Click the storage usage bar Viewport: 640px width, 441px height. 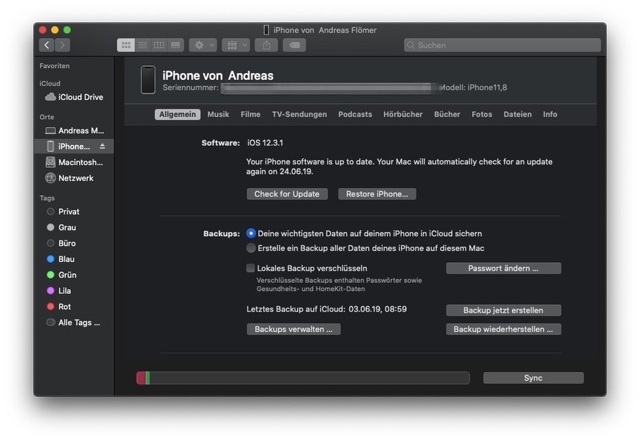[x=303, y=378]
